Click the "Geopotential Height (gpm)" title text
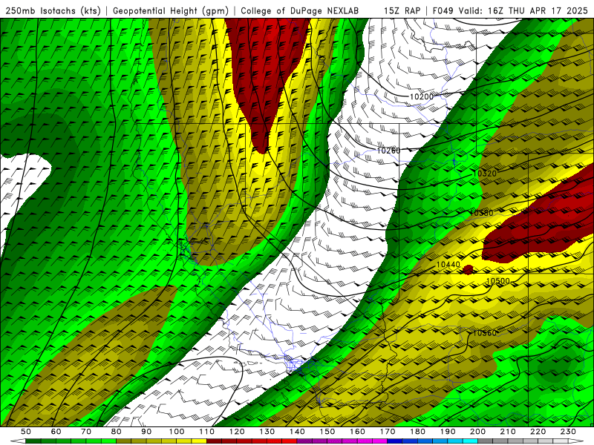Screen dimensions: 594x445 click(x=171, y=10)
